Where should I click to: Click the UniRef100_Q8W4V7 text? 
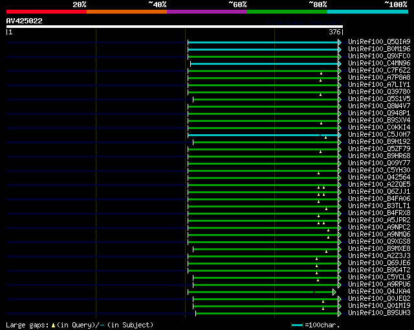coord(379,106)
